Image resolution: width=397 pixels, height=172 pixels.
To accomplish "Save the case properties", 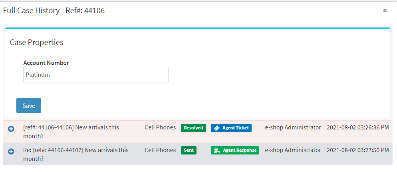I will (29, 106).
